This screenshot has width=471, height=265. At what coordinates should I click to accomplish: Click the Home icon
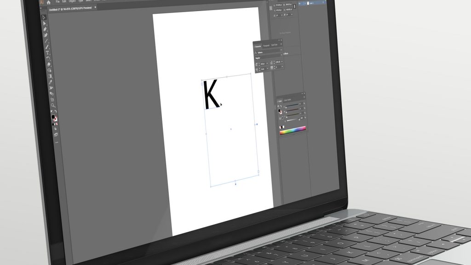click(x=48, y=2)
